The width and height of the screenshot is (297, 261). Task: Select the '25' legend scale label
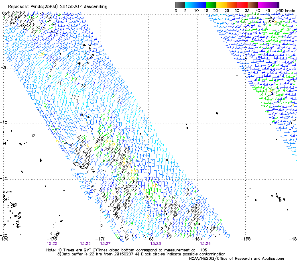click(x=227, y=10)
